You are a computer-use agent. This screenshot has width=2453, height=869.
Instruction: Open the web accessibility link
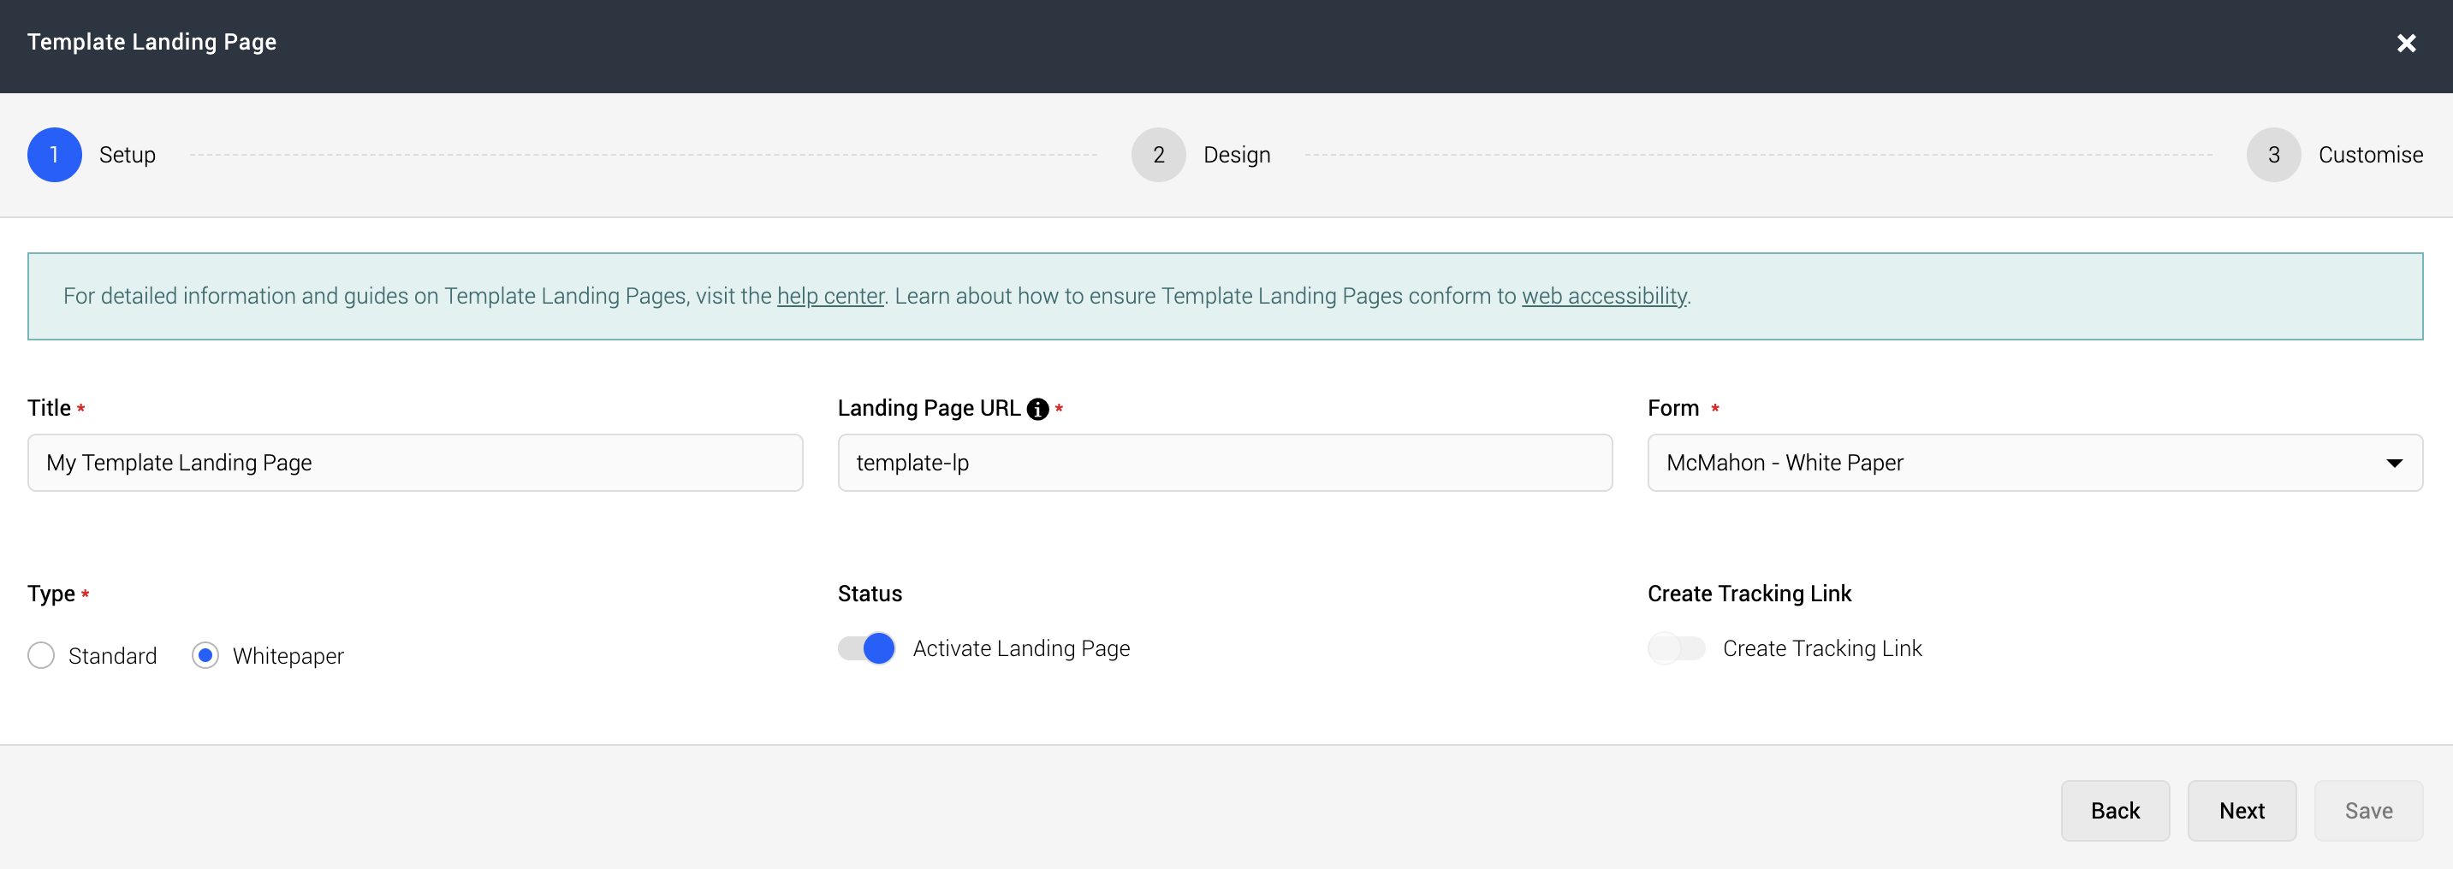pos(1604,297)
